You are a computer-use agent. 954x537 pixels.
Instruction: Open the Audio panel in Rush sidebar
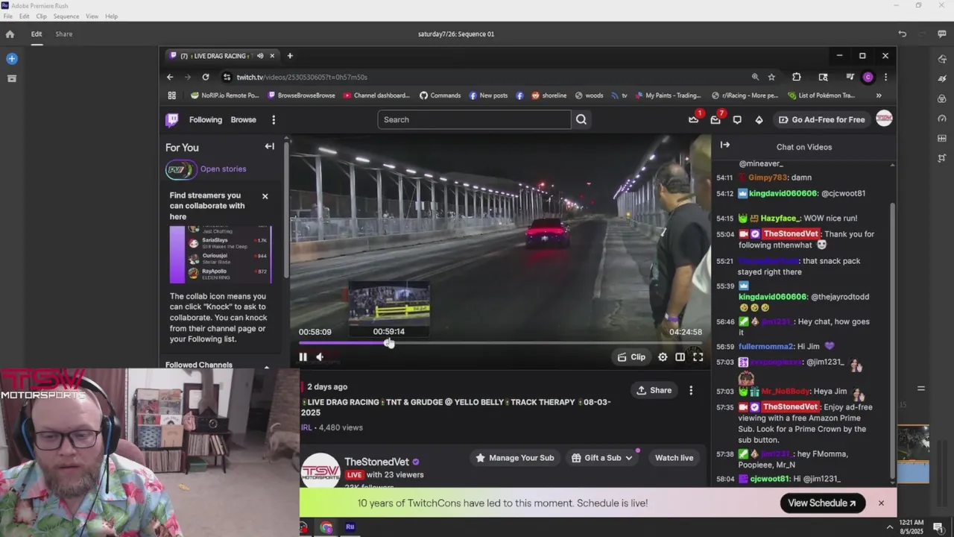click(942, 138)
